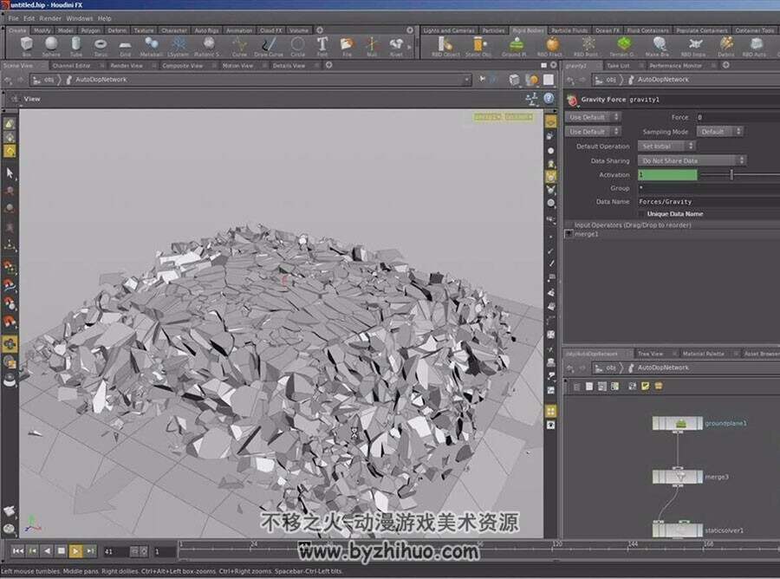Select the Draw Curve shelf tool
This screenshot has height=579, width=780.
pos(269,47)
